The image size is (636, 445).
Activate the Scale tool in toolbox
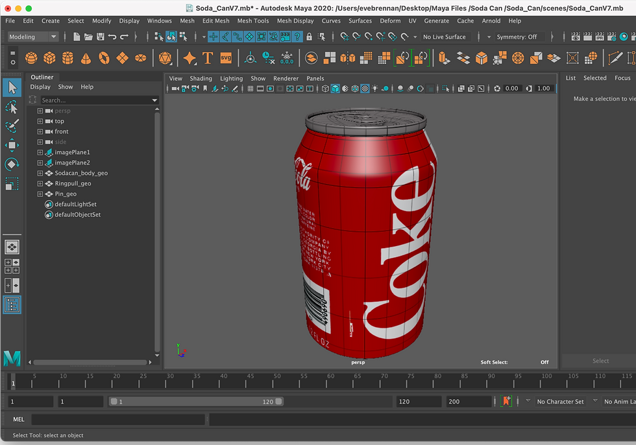pyautogui.click(x=12, y=184)
